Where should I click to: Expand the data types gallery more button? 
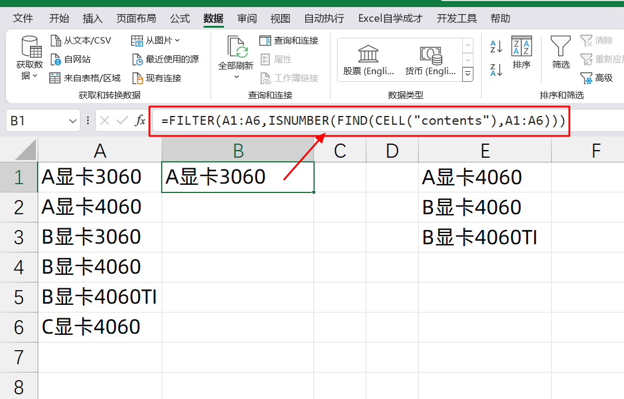click(x=468, y=74)
